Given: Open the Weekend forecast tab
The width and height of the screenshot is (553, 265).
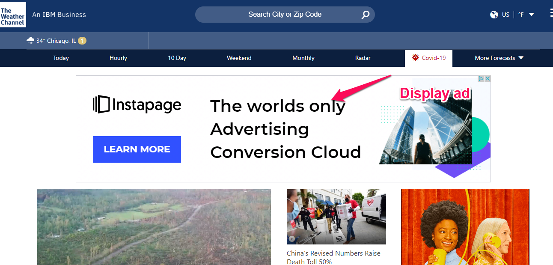Looking at the screenshot, I should (x=239, y=58).
